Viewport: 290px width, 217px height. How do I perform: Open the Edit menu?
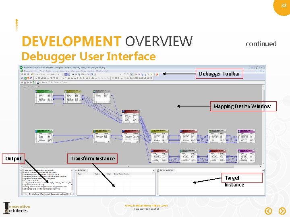37,71
